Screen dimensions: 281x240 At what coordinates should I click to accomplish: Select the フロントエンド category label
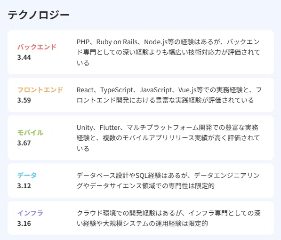pyautogui.click(x=40, y=90)
